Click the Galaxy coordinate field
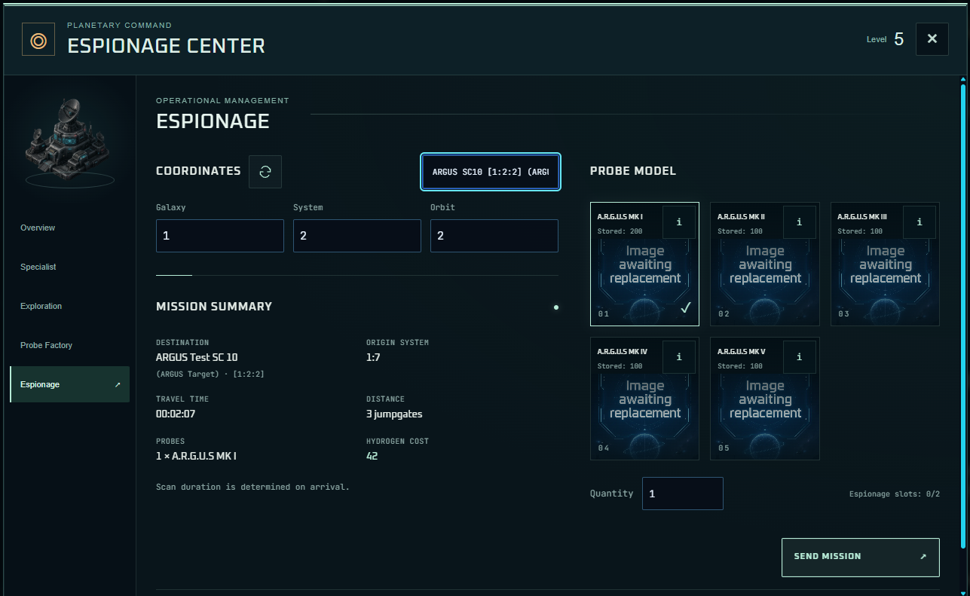This screenshot has height=596, width=970. 220,236
